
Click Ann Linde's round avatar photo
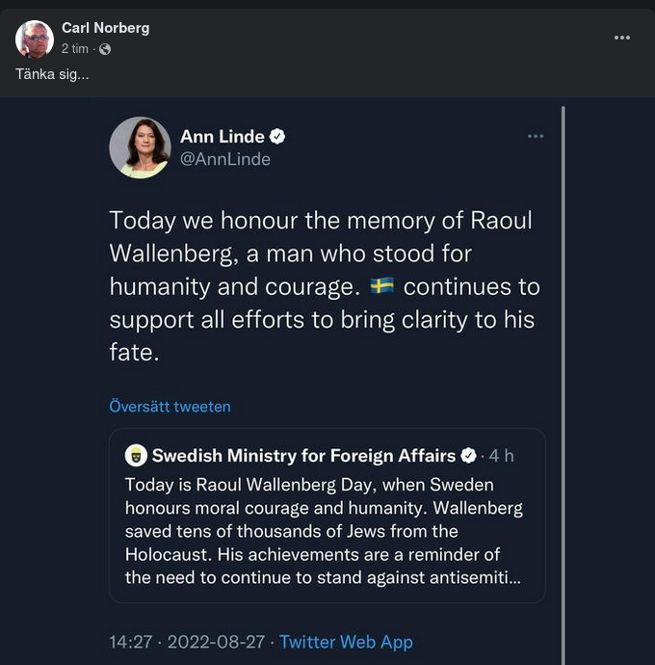(x=140, y=147)
